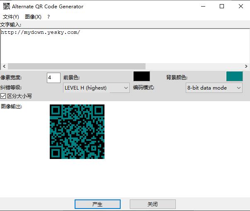The height and width of the screenshot is (211, 250).
Task: Click inside the URL text input area
Action: tap(125, 46)
